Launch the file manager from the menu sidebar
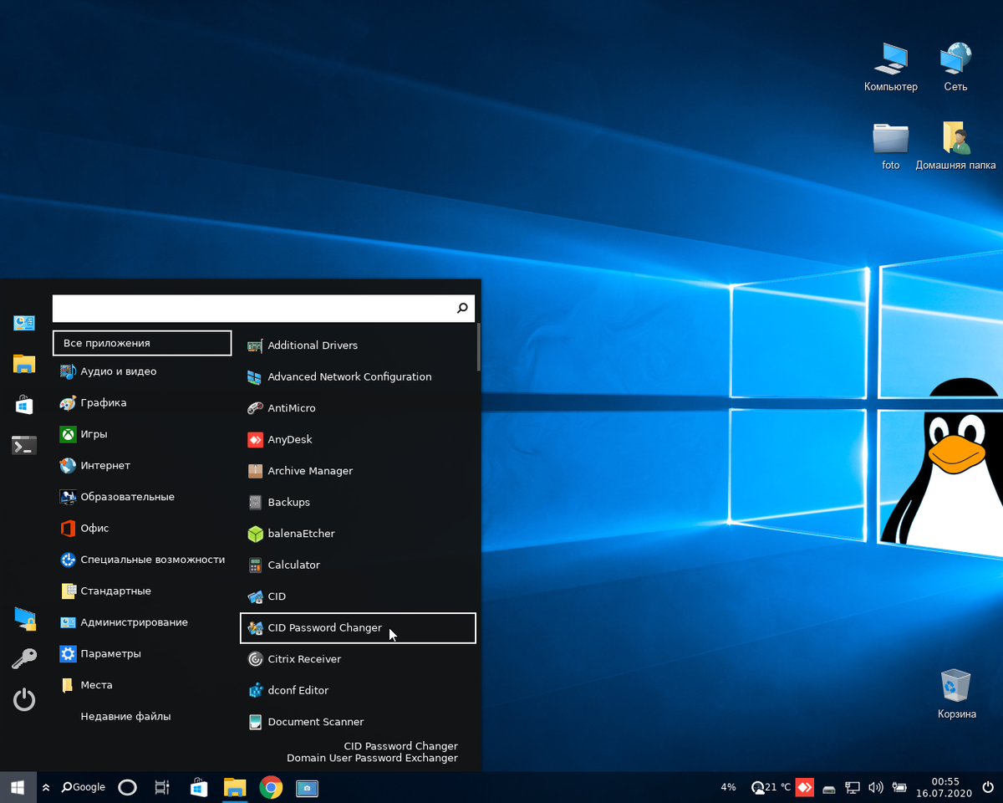Image resolution: width=1003 pixels, height=803 pixels. [x=23, y=364]
